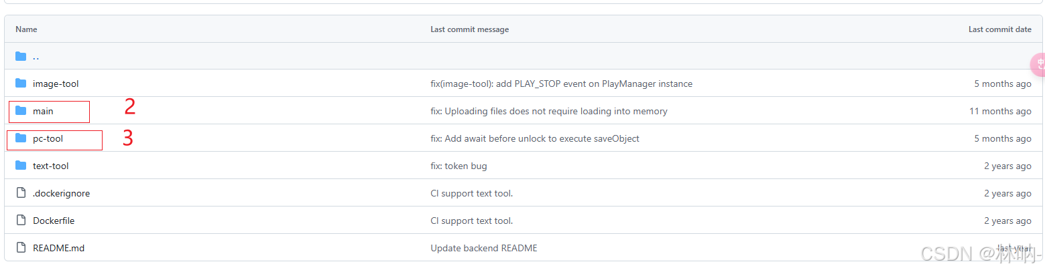Open the image-tool folder
The width and height of the screenshot is (1045, 272).
click(56, 84)
